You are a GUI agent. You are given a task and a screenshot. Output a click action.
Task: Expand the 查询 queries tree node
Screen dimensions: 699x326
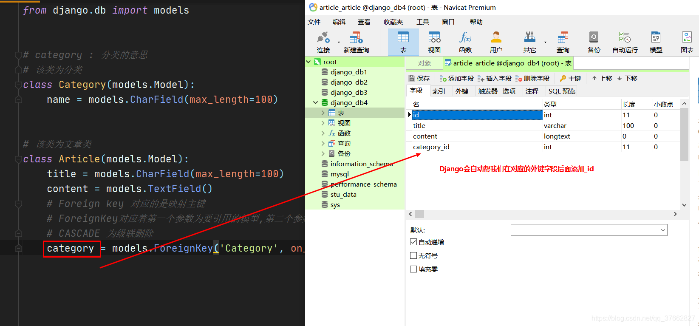pos(323,144)
